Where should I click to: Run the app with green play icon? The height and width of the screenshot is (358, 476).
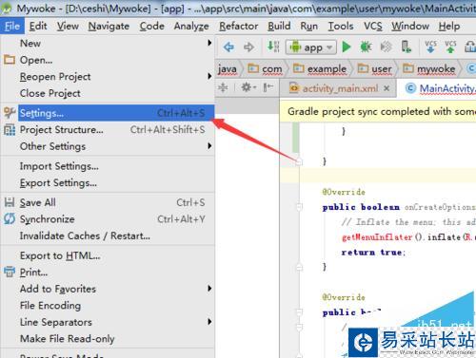click(347, 47)
